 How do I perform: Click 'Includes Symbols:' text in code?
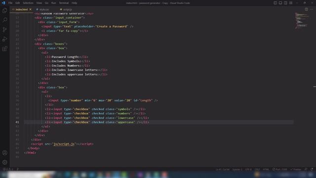66,61
